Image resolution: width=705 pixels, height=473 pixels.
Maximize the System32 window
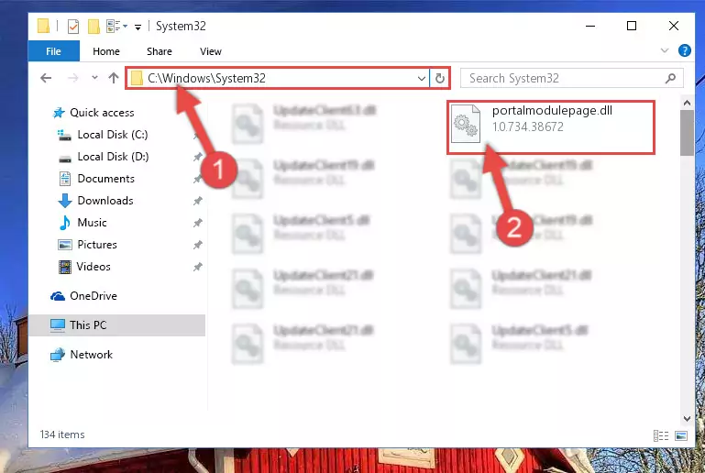point(632,26)
